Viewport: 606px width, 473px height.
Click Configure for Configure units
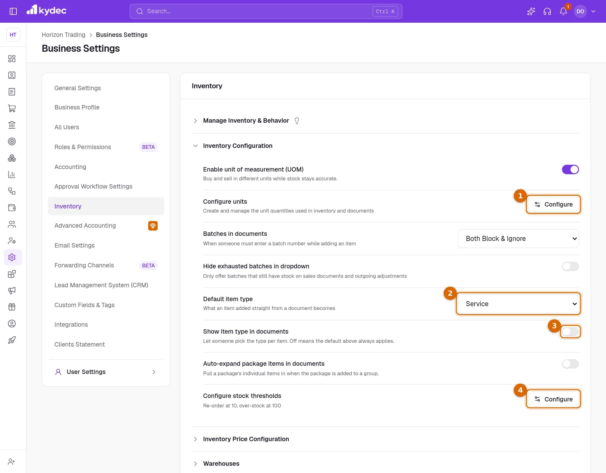pyautogui.click(x=553, y=204)
